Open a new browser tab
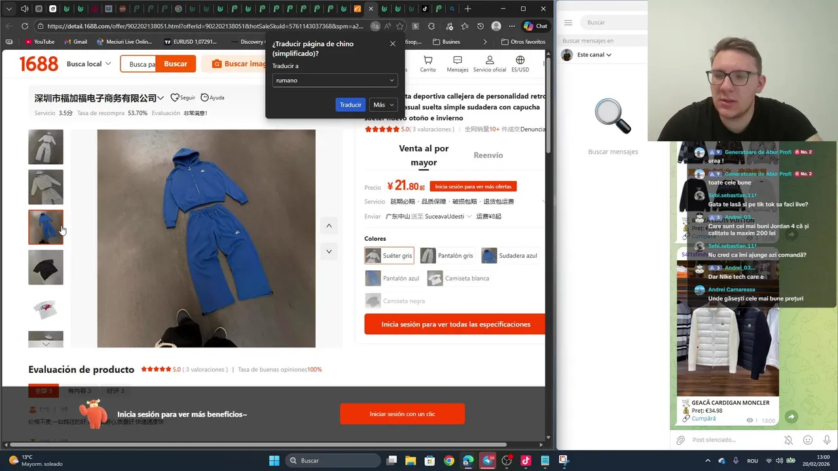 [x=467, y=9]
